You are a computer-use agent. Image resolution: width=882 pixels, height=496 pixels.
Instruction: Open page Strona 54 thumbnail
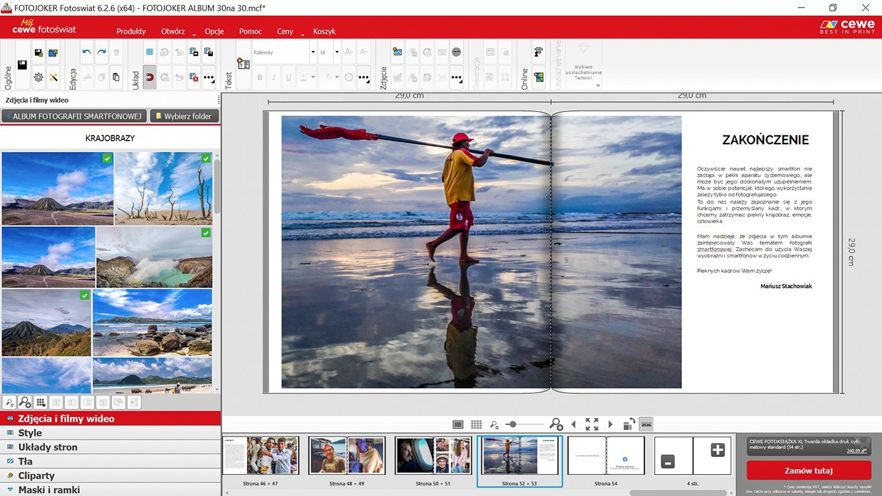[x=606, y=455]
